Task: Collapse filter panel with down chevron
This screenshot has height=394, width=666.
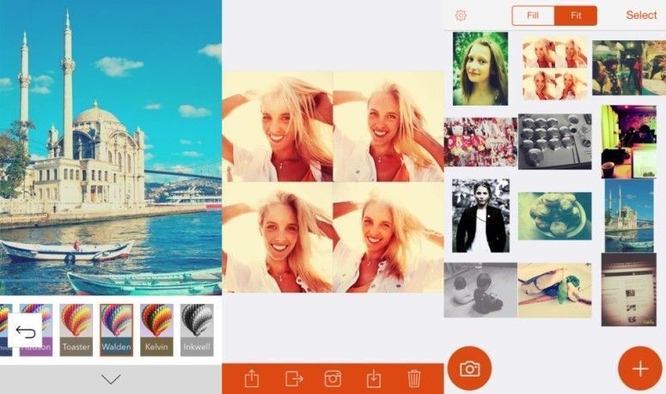Action: (111, 379)
